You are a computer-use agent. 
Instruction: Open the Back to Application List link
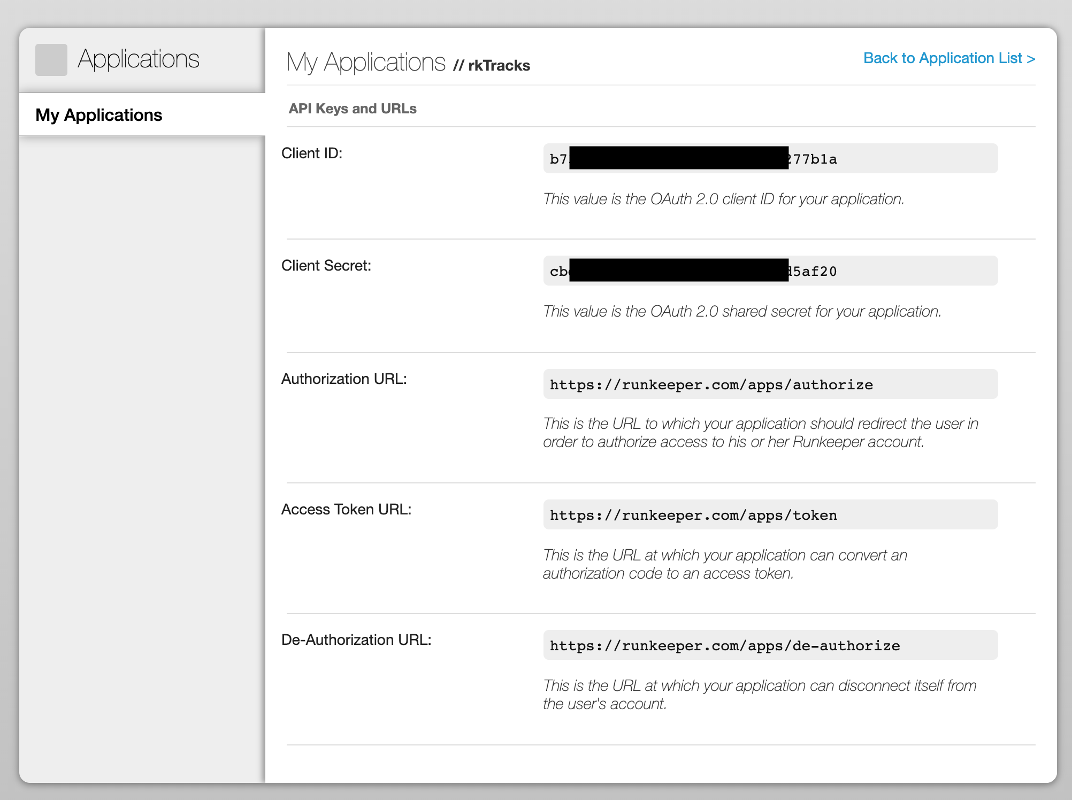pos(950,58)
